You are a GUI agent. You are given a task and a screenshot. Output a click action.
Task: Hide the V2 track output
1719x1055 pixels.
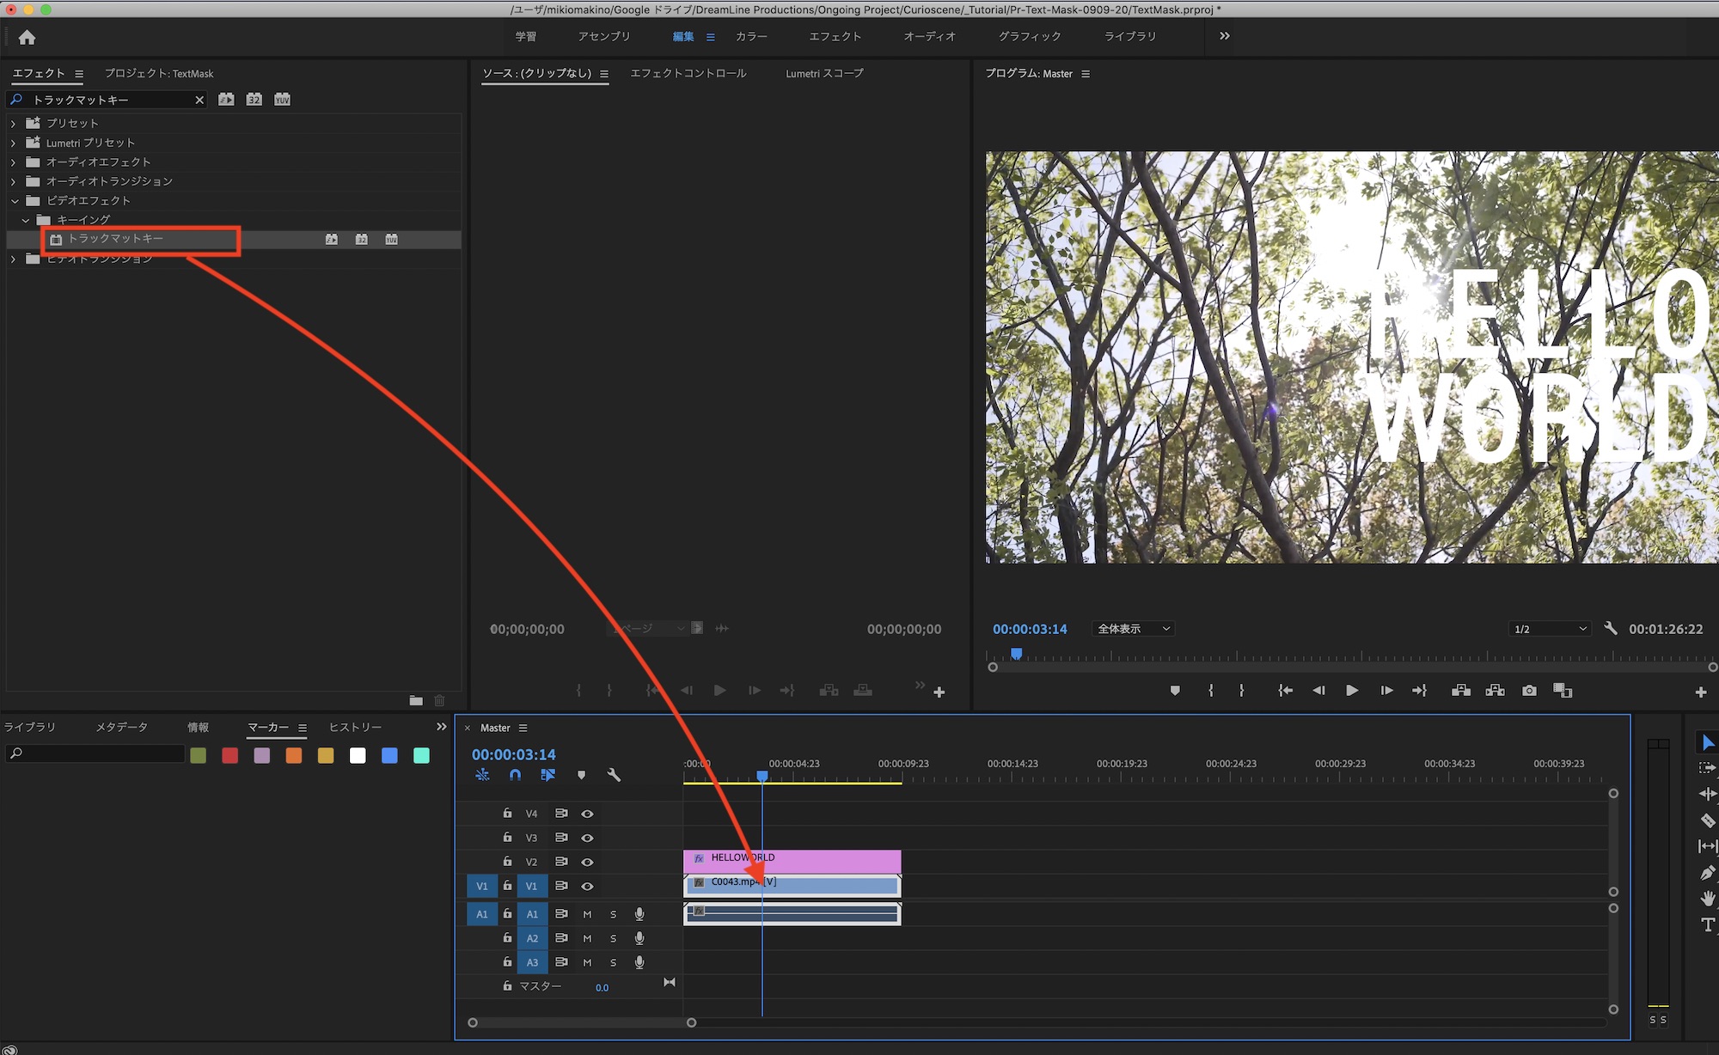(x=587, y=862)
